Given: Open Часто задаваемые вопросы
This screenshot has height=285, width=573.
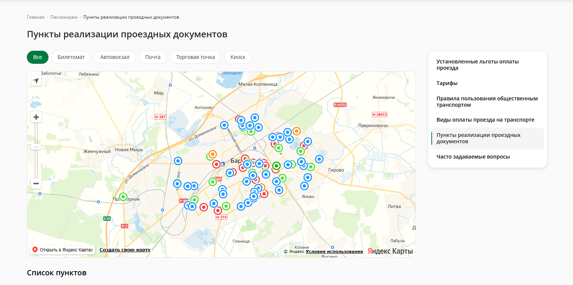Looking at the screenshot, I should pyautogui.click(x=473, y=157).
